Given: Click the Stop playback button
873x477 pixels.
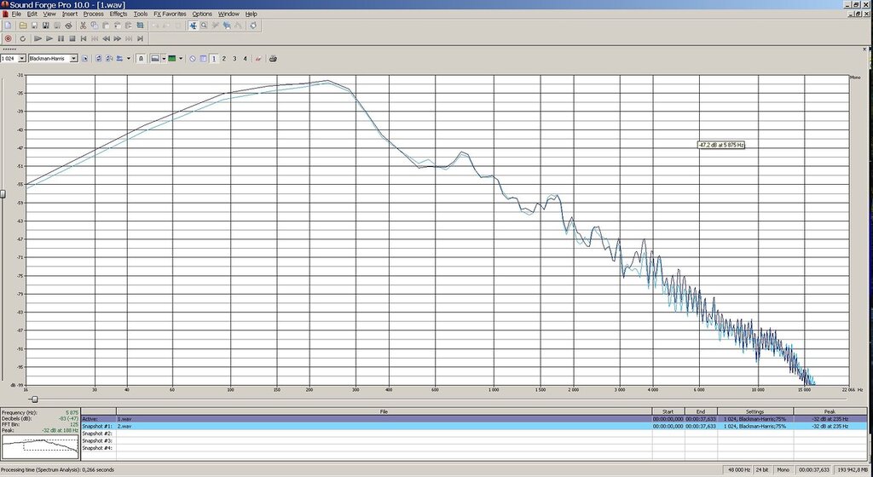Looking at the screenshot, I should pyautogui.click(x=72, y=38).
